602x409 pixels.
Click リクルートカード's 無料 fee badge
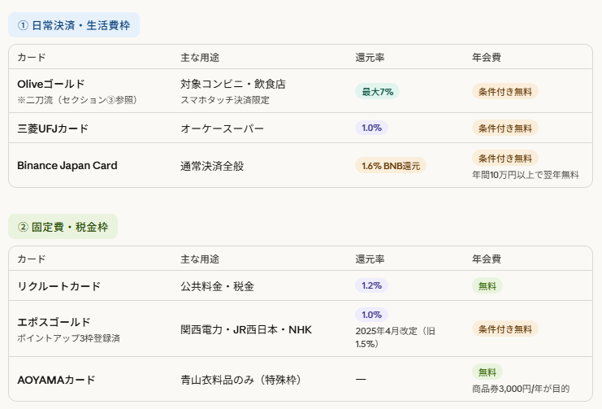click(x=487, y=285)
